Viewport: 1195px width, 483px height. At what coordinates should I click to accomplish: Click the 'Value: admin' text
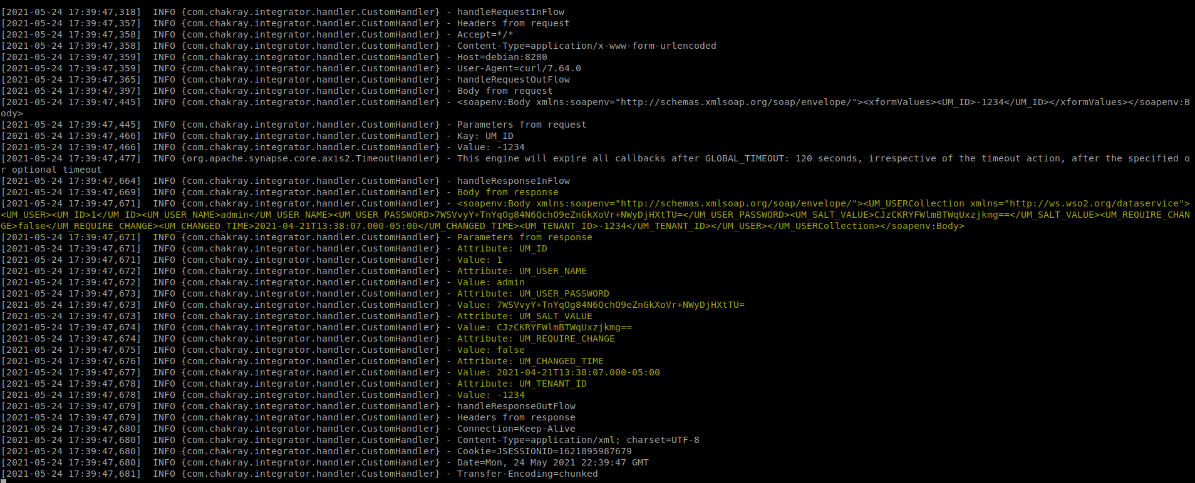[490, 282]
